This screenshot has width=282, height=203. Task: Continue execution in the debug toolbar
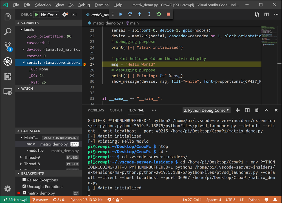[x=121, y=14]
